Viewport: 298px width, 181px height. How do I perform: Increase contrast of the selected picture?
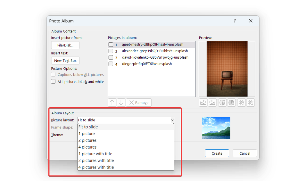point(222,102)
